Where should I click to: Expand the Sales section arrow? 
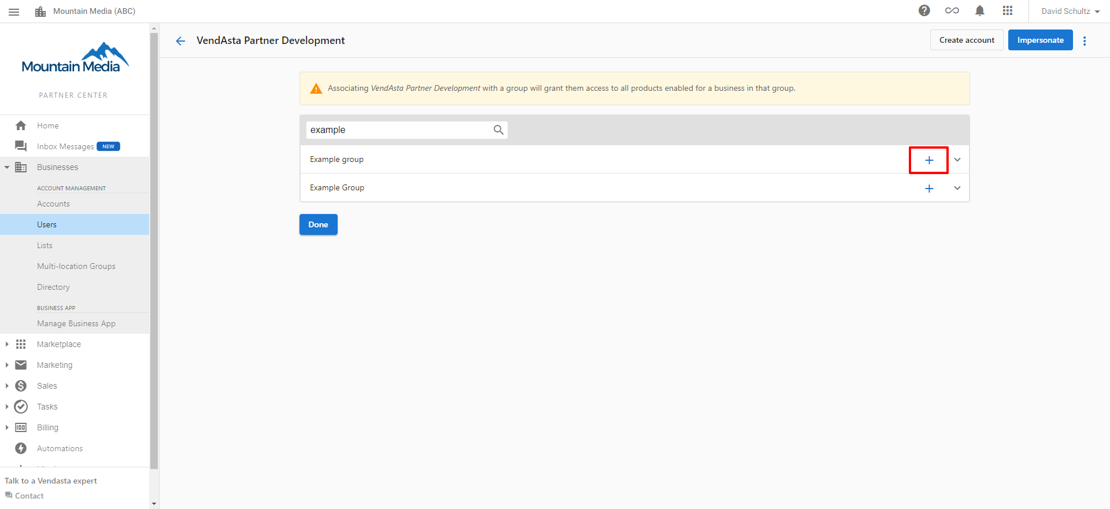(7, 386)
